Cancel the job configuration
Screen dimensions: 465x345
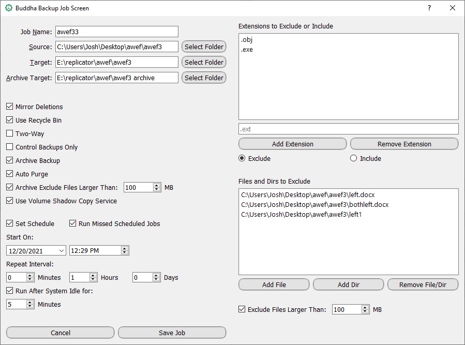pos(60,333)
